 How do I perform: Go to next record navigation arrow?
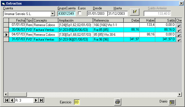pos(36,100)
